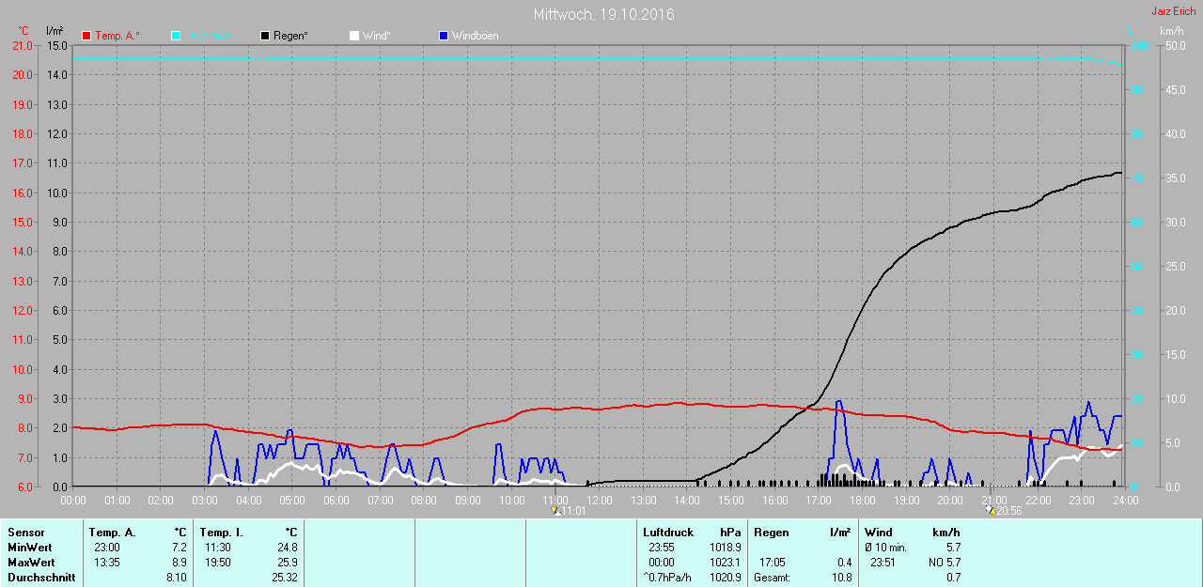Click the 'MinWert' row label
The image size is (1203, 587).
(x=29, y=548)
